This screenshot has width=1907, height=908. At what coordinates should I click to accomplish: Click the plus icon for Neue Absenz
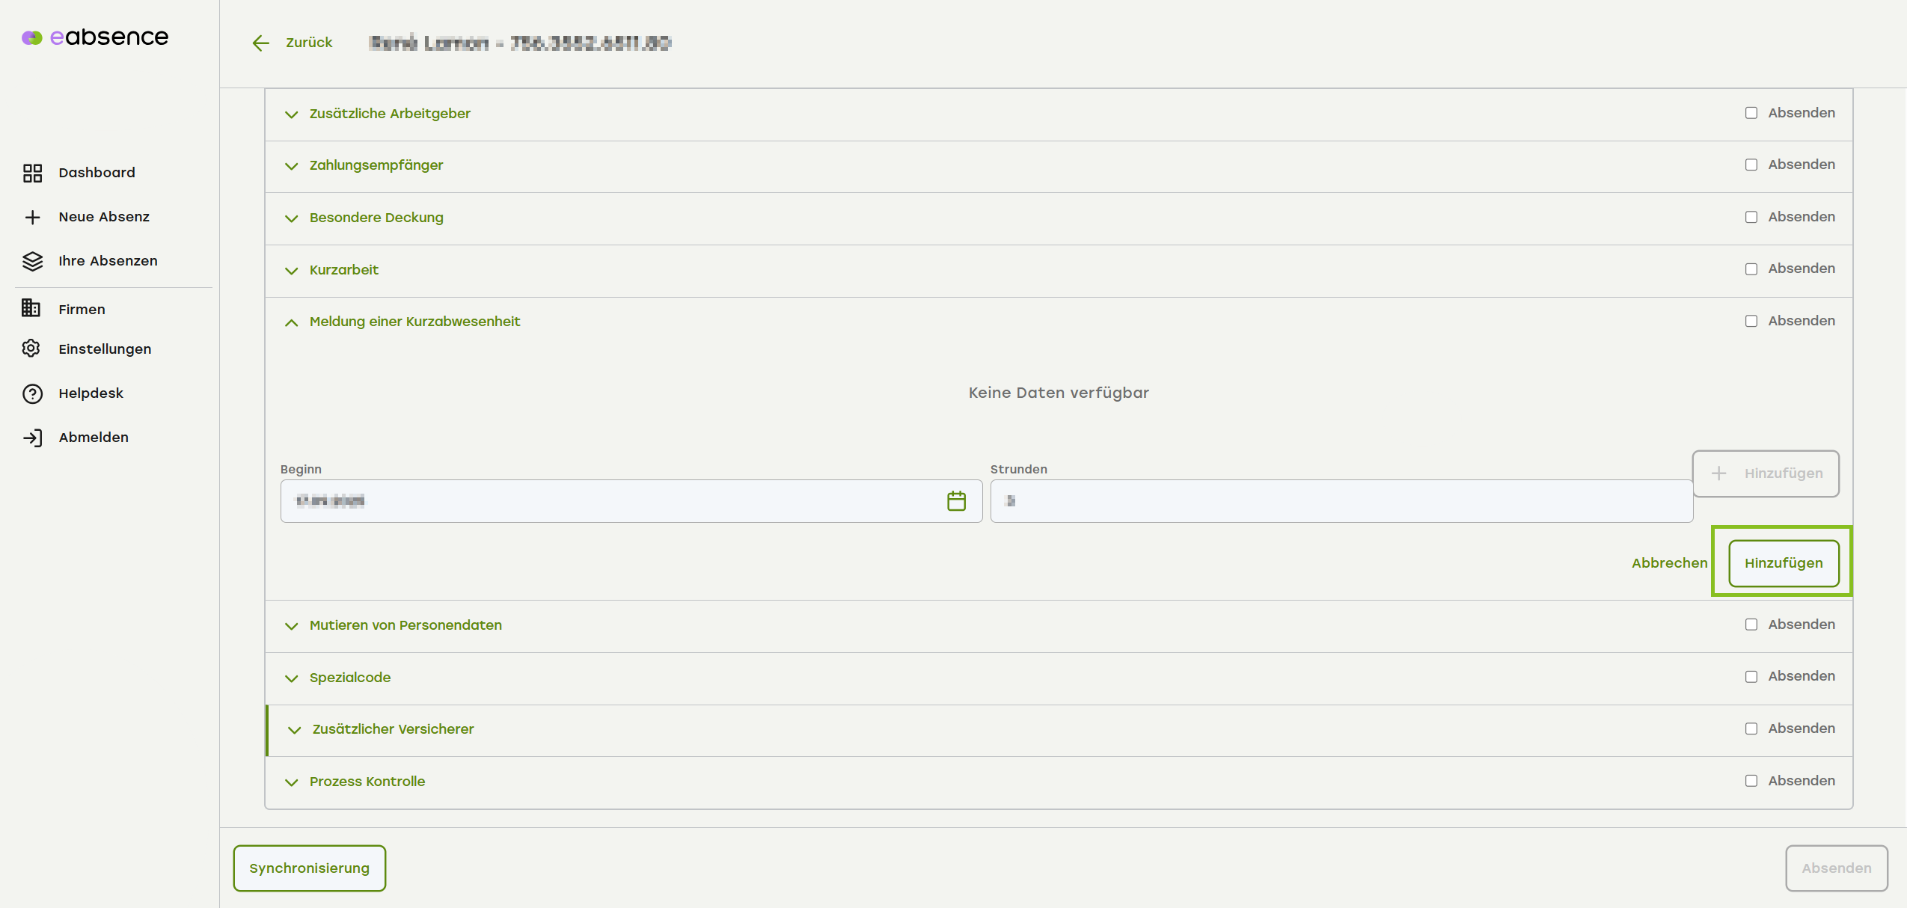tap(32, 217)
